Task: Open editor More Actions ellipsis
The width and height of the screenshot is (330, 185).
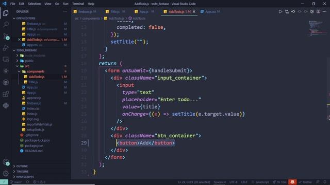Action: [325, 11]
